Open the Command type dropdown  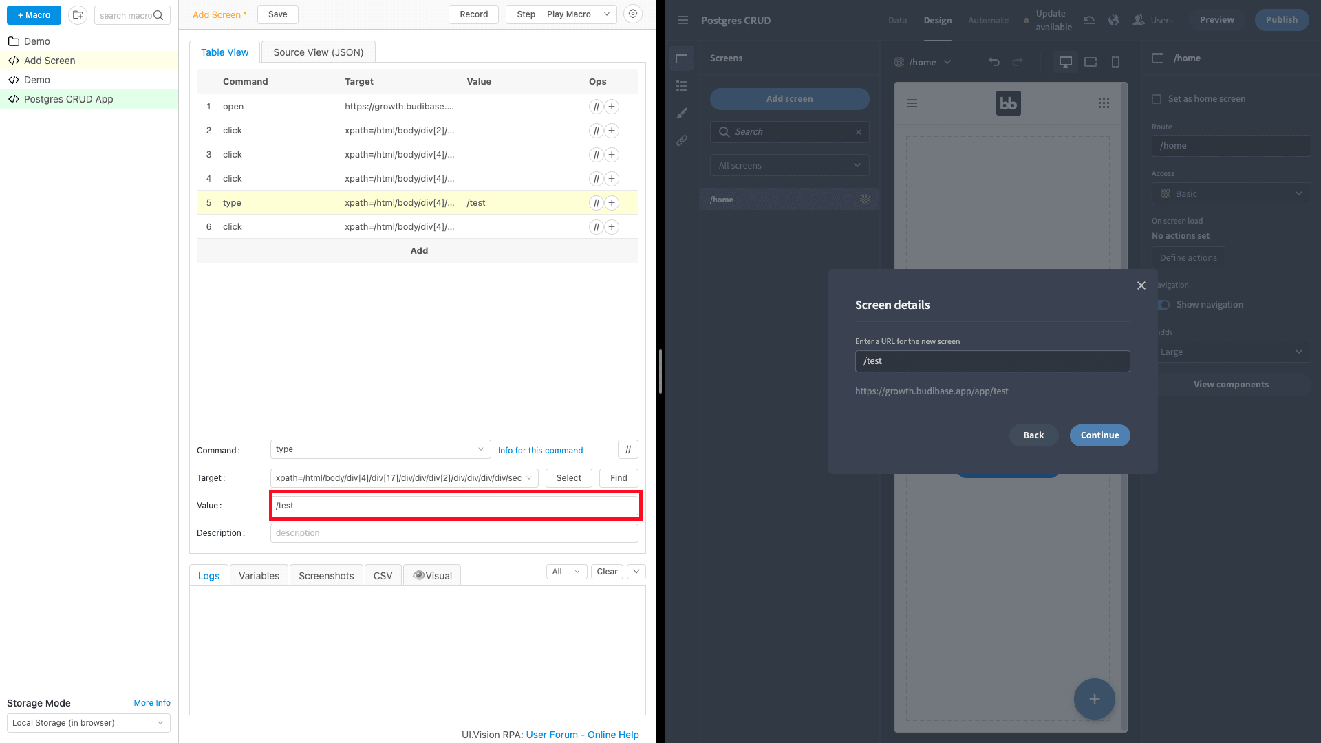tap(380, 449)
